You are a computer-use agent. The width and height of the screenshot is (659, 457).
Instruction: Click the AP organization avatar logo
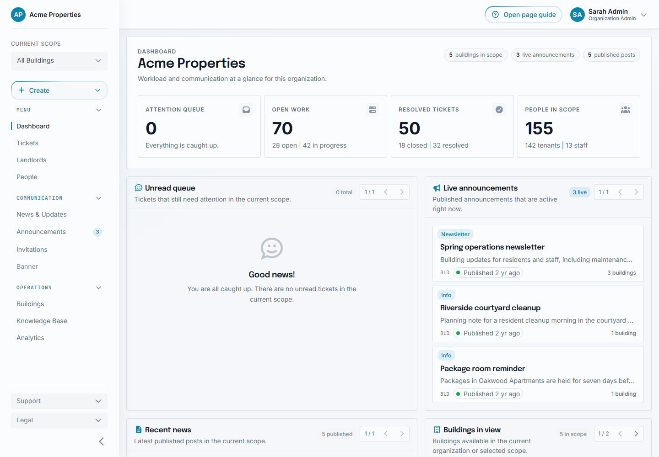pyautogui.click(x=18, y=15)
